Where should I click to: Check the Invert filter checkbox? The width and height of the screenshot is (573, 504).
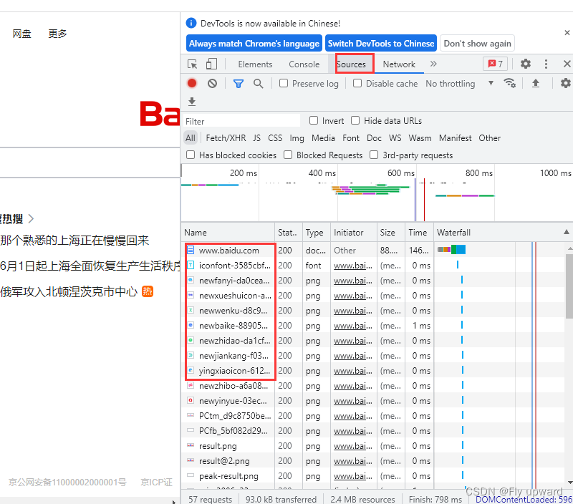point(314,120)
